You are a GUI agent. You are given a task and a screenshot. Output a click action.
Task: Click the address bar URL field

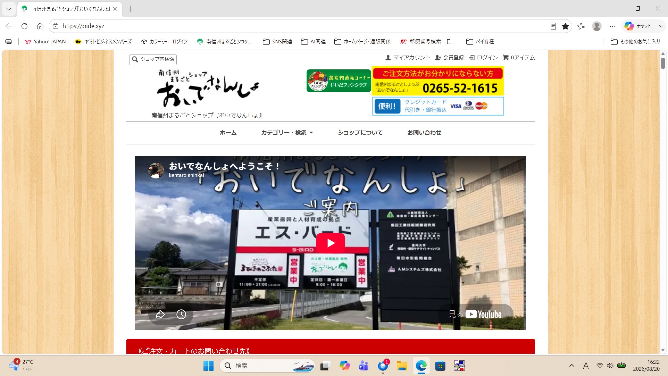301,26
